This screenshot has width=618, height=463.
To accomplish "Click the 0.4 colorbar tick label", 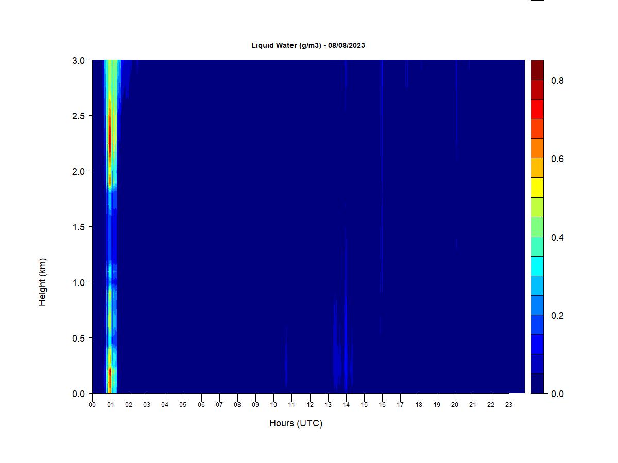I will point(557,238).
